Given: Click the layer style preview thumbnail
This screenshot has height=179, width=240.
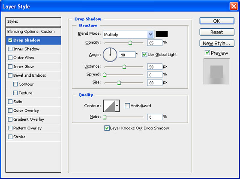Looking at the screenshot, I should tap(216, 72).
